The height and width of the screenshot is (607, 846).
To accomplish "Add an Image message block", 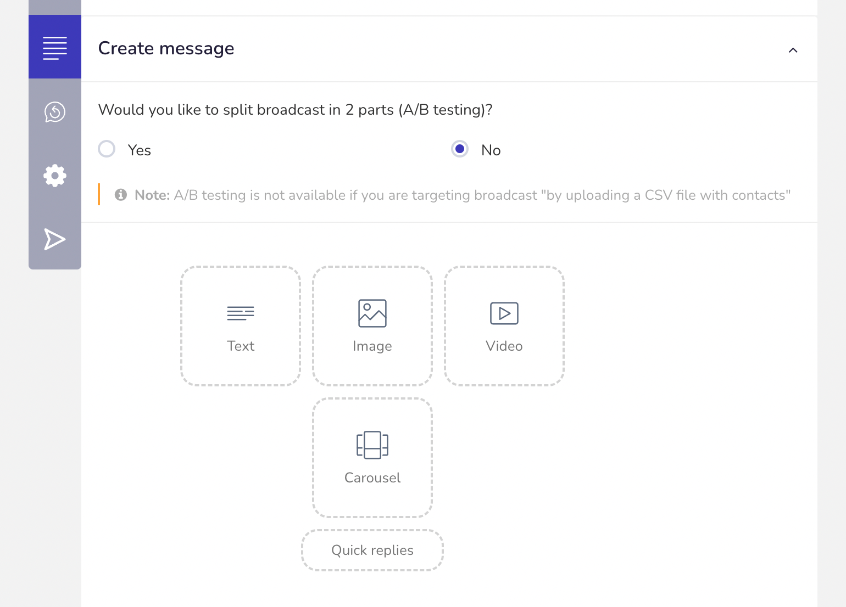I will tap(372, 326).
